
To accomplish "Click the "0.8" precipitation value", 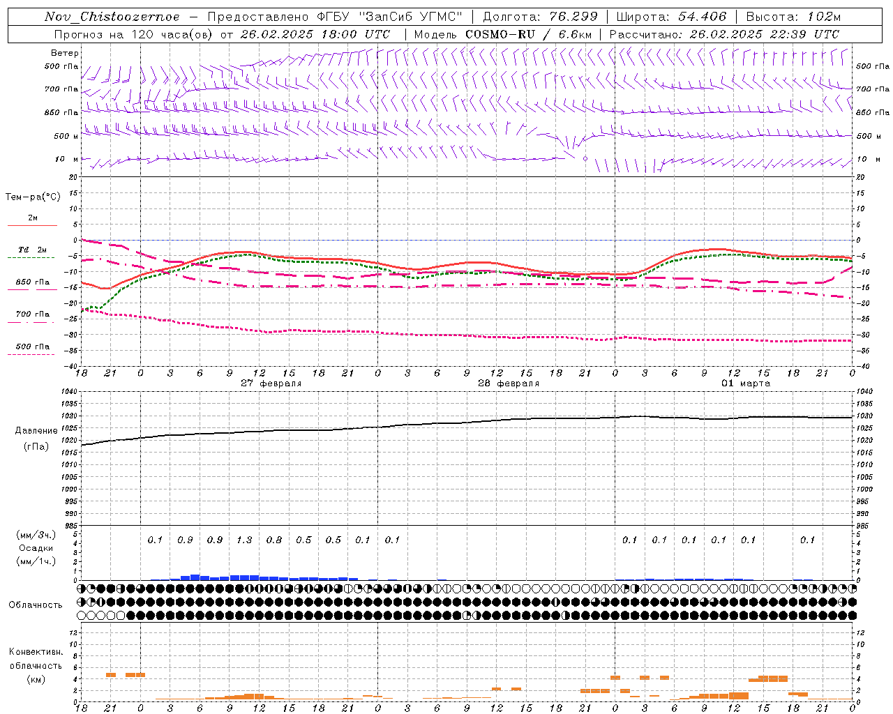I will pyautogui.click(x=274, y=540).
